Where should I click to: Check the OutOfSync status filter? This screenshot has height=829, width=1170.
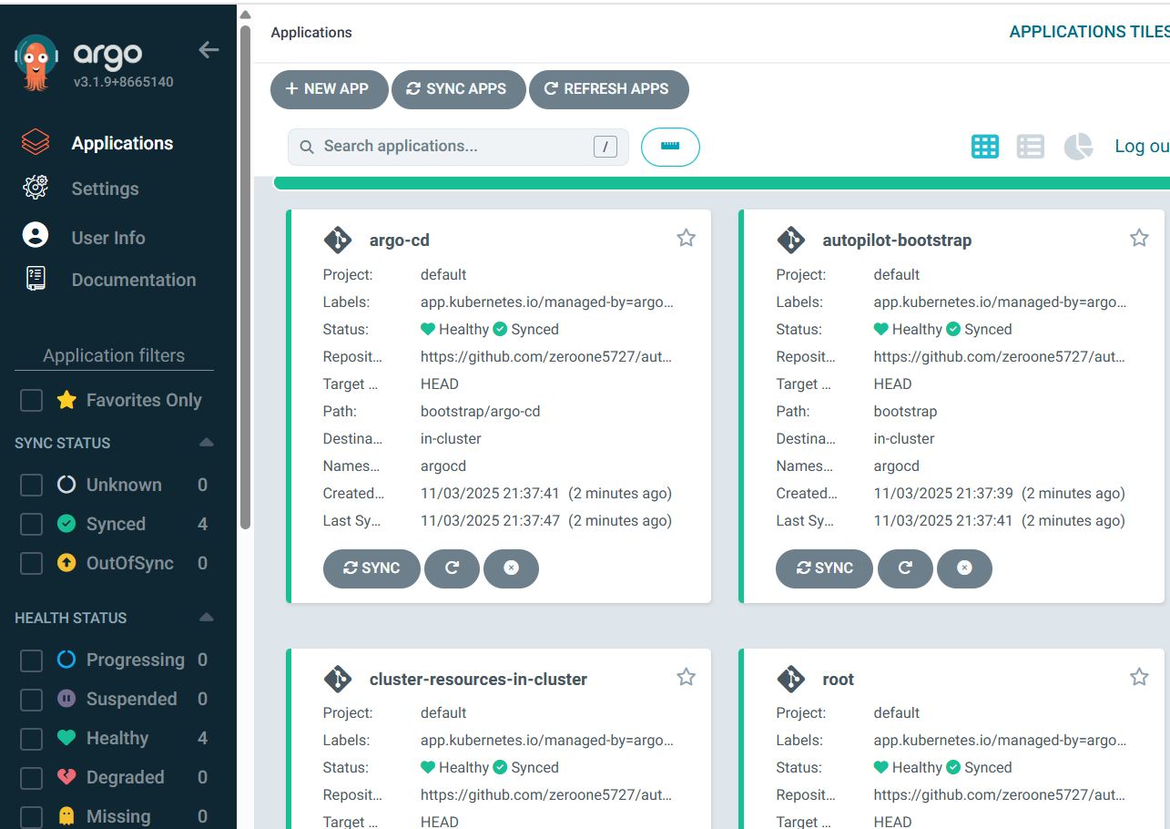pos(31,563)
